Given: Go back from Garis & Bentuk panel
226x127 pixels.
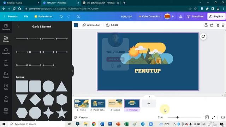Looking at the screenshot, I should (x=18, y=26).
